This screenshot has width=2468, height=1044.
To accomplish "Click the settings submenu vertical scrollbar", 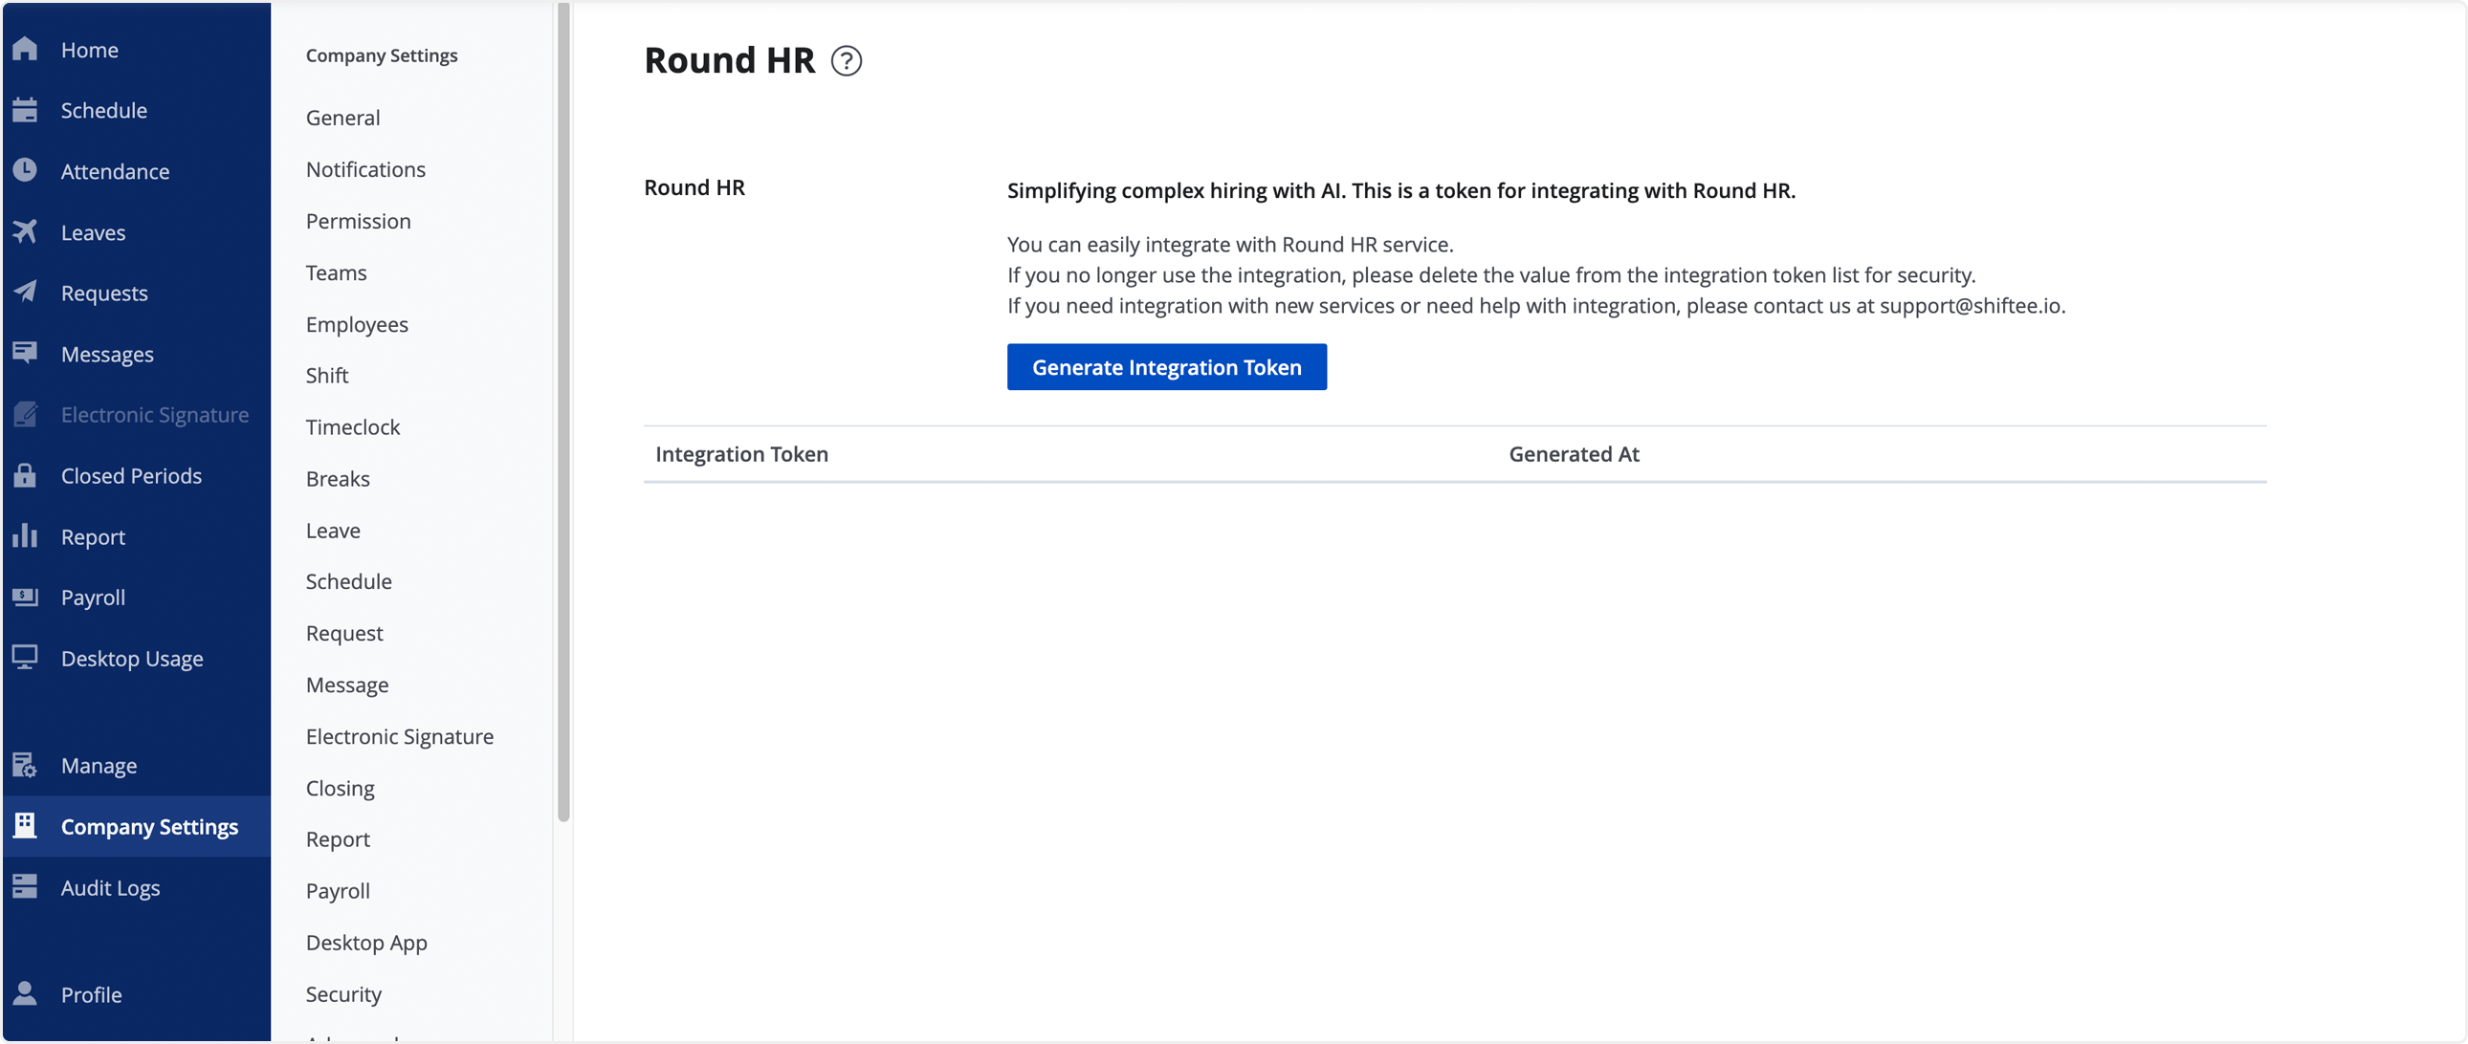I will tap(563, 412).
